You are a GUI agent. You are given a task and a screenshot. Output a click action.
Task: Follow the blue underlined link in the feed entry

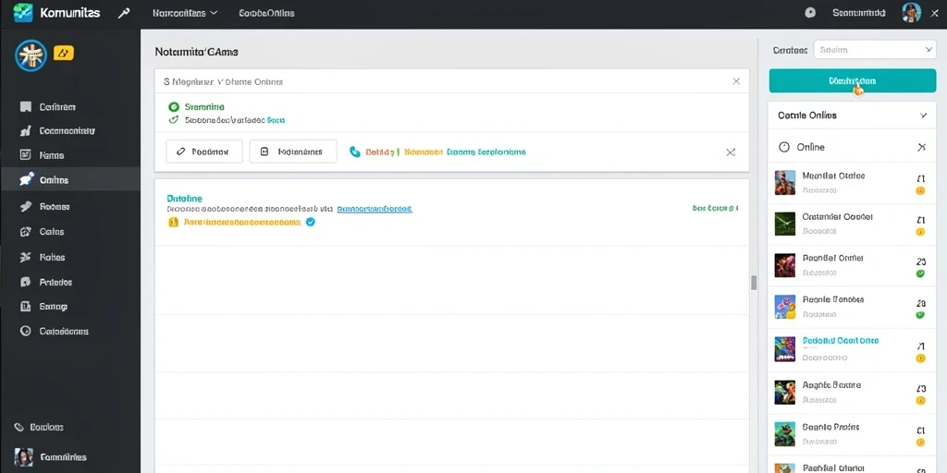(x=375, y=209)
